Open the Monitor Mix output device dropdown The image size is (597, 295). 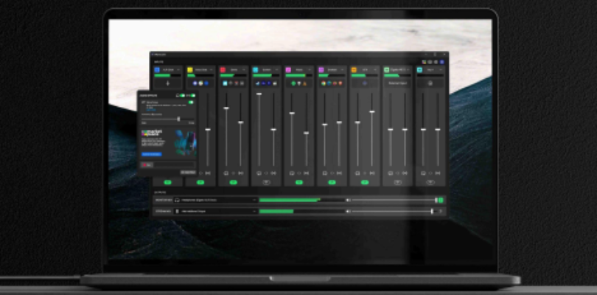tap(255, 200)
